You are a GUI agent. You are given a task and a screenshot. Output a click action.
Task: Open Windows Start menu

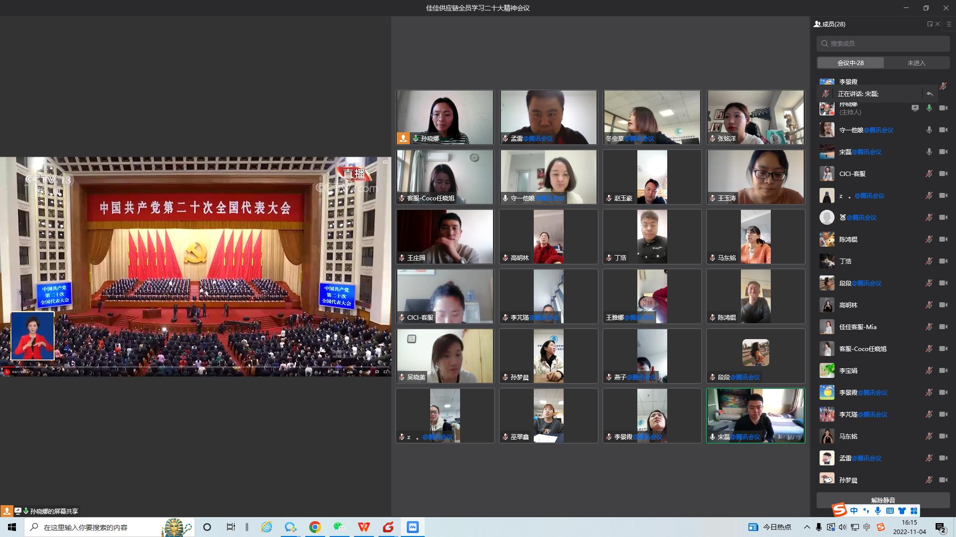click(12, 527)
